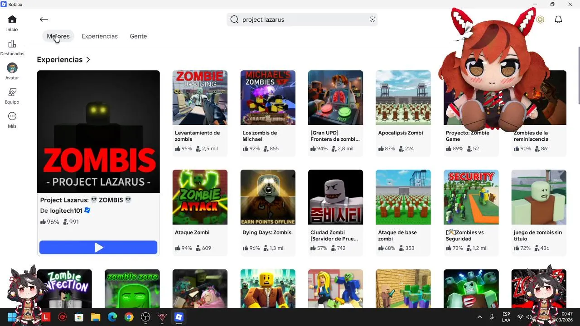Screen dimensions: 580x326
Task: Open the Zombie Attack game thumbnail
Action: pyautogui.click(x=200, y=197)
